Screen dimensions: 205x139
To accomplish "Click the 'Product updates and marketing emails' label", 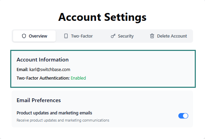I will (54, 113).
